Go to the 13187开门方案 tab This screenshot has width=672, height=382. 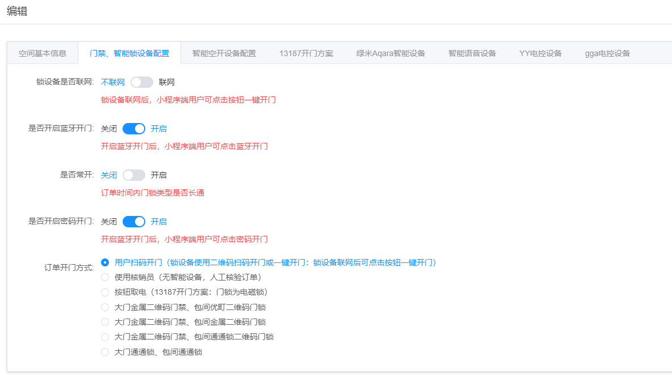pyautogui.click(x=306, y=53)
